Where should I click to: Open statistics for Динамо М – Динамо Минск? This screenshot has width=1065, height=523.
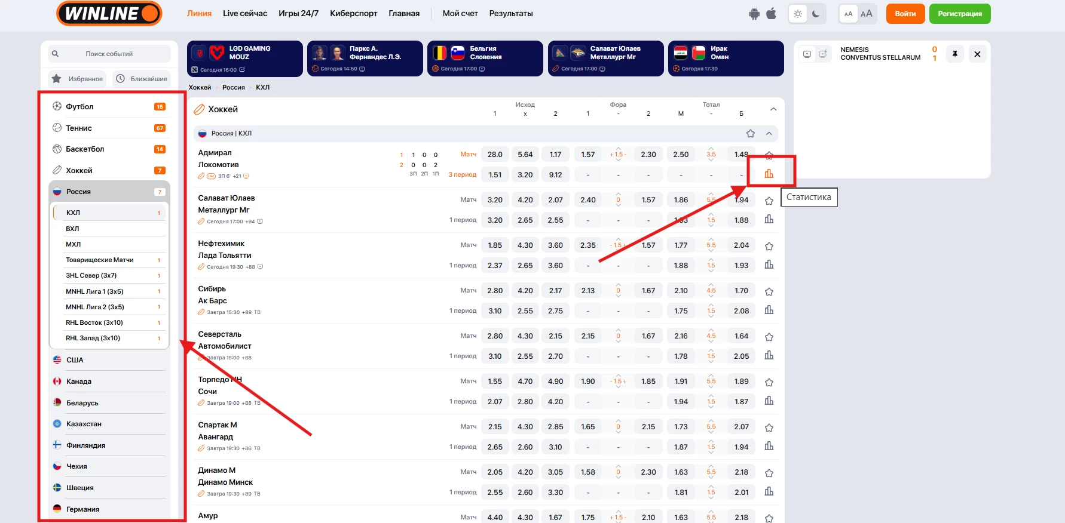pos(769,492)
